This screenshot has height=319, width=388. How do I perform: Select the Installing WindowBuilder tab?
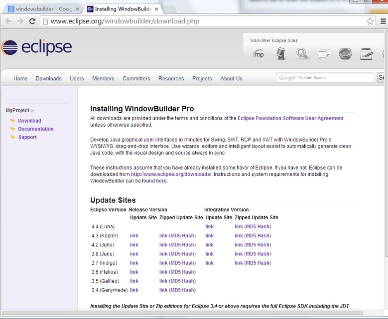coord(123,9)
